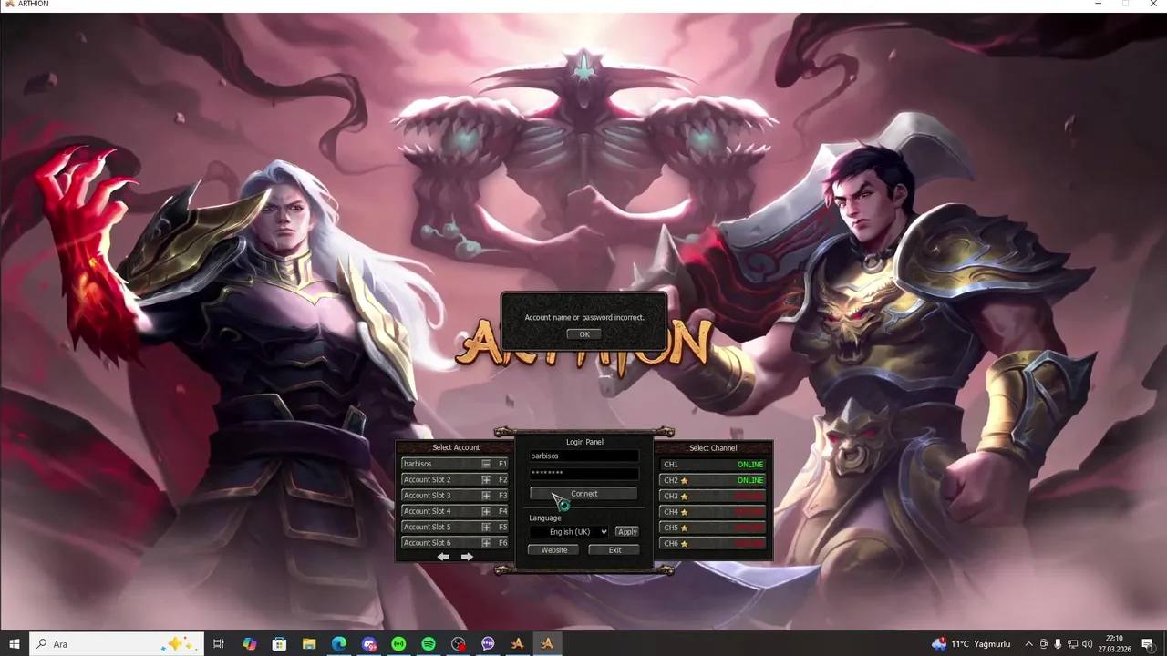This screenshot has width=1167, height=656.
Task: Open weather widget showing 11°C Yağmurlu
Action: pos(971,644)
